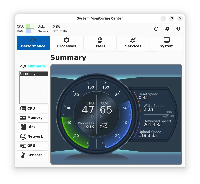The image size is (200, 184).
Task: Select the highlighted Summary list row
Action: [x=34, y=74]
